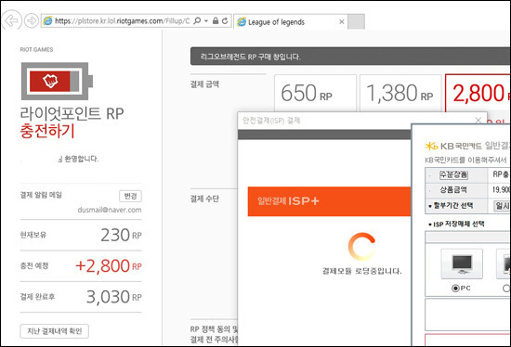The image size is (511, 347).
Task: Click the 주문상품 label in KB card window
Action: [x=453, y=174]
